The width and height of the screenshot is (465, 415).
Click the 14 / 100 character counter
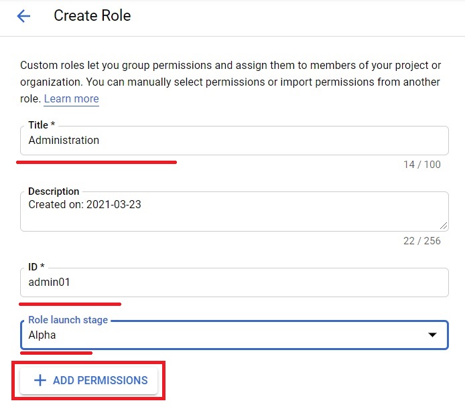[422, 165]
